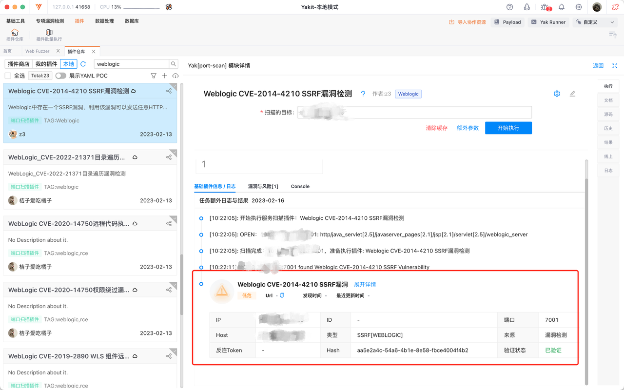The height and width of the screenshot is (390, 624).
Task: Open 插件批量执行 from the toolbar
Action: pyautogui.click(x=49, y=35)
